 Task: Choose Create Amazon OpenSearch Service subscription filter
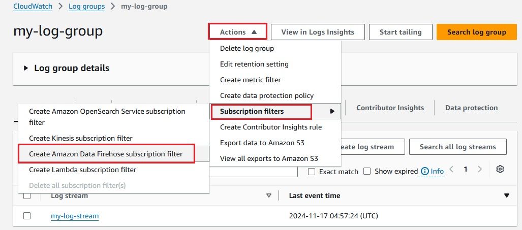[x=114, y=117]
